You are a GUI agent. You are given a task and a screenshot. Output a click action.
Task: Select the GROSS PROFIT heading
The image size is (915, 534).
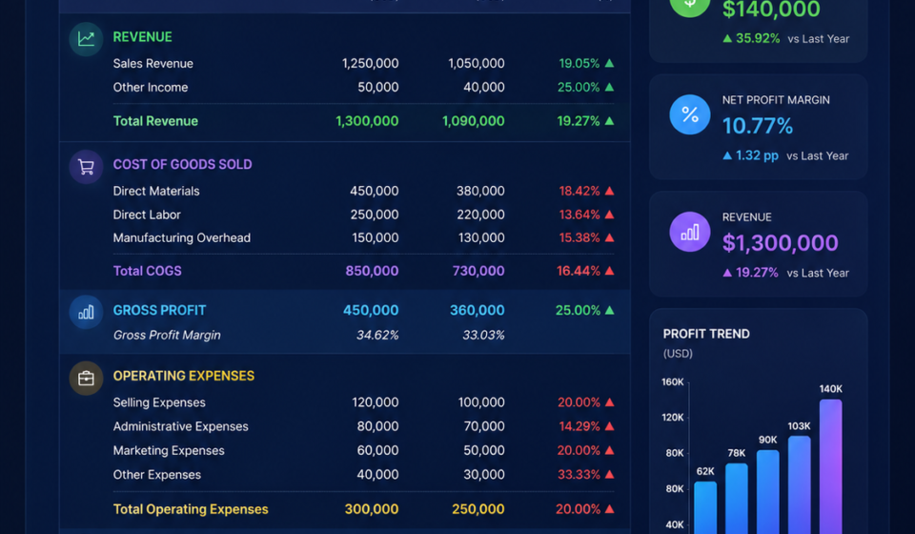pyautogui.click(x=159, y=311)
